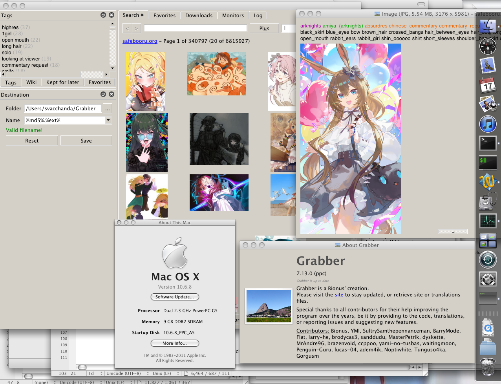Open the site link in About Grabber

point(339,294)
